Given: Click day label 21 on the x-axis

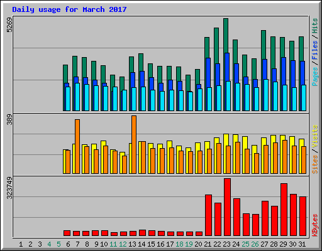Looking at the screenshot, I should pyautogui.click(x=208, y=244).
